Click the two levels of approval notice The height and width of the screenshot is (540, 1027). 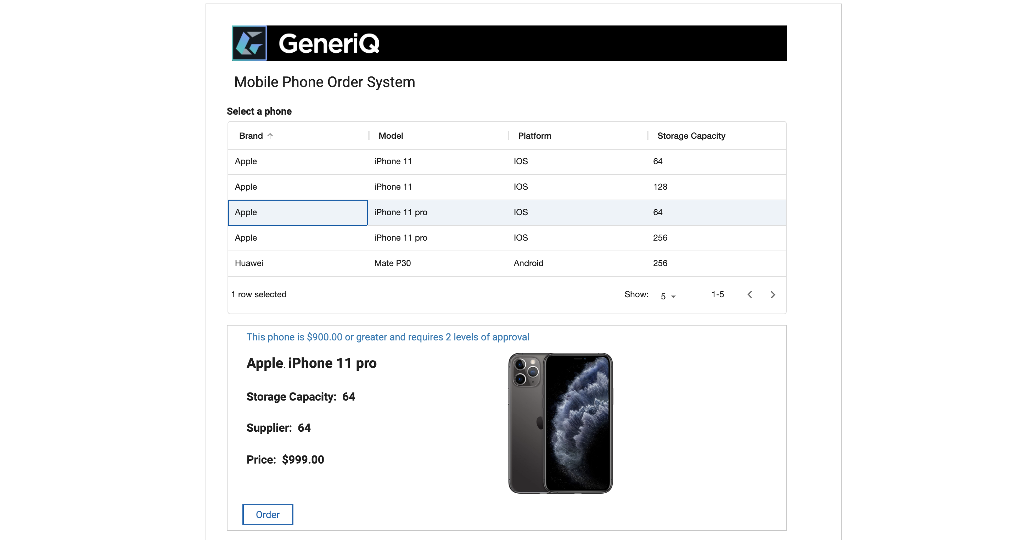[388, 337]
